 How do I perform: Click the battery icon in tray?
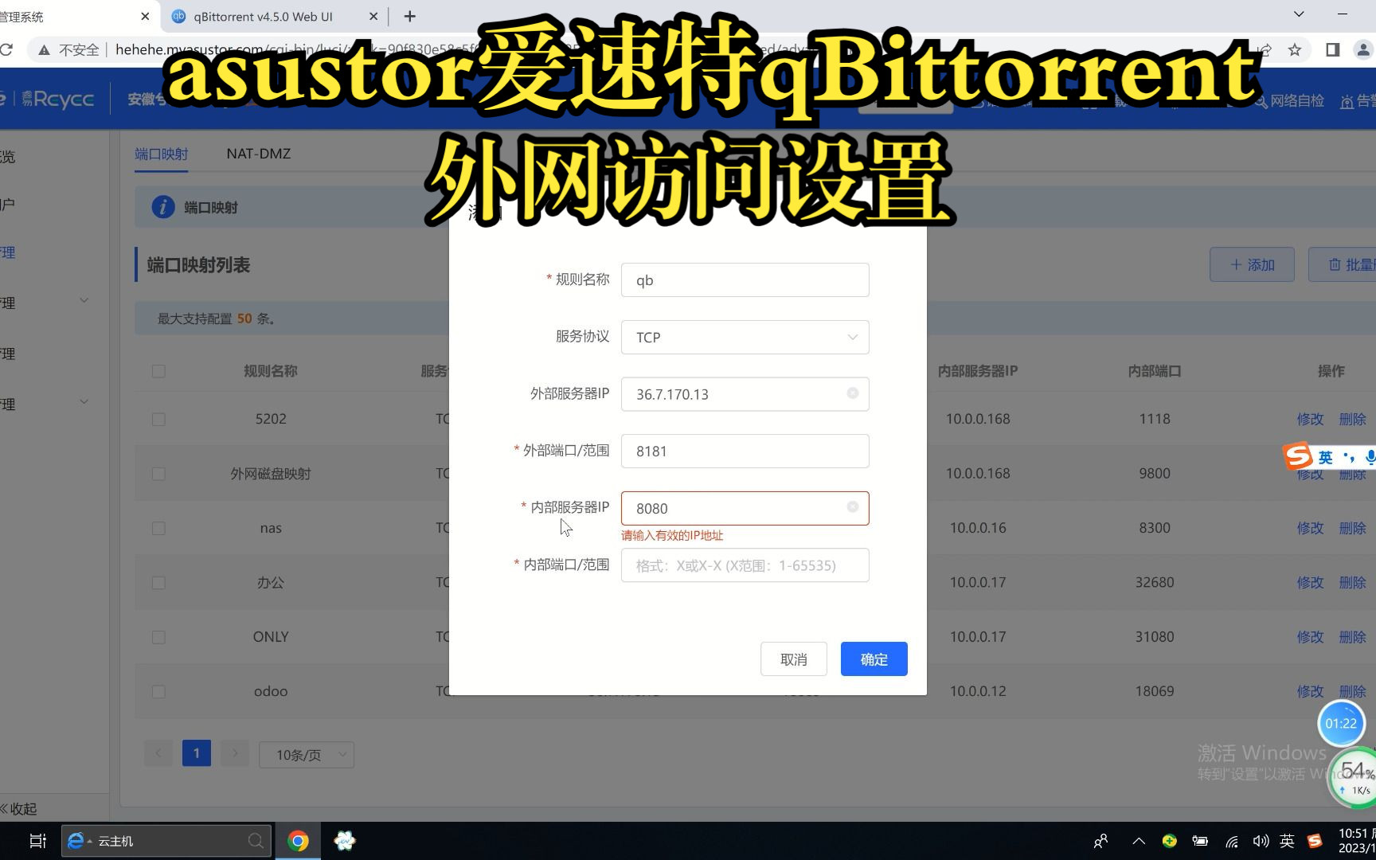(1200, 841)
